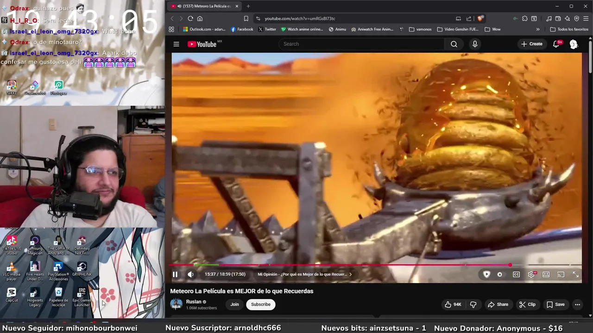Screen dimensions: 593x333
Task: Open the CapCut desktop icon
Action: (x=12, y=295)
